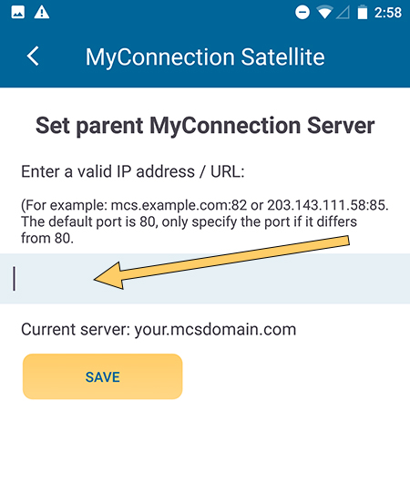Tap the example text mcs.example.com:82
The image size is (410, 494).
coord(179,205)
